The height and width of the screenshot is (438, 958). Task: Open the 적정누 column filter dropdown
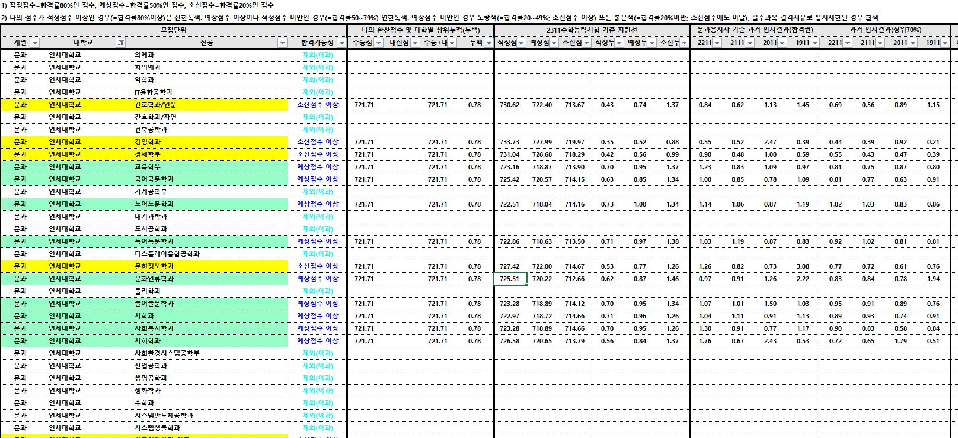619,43
